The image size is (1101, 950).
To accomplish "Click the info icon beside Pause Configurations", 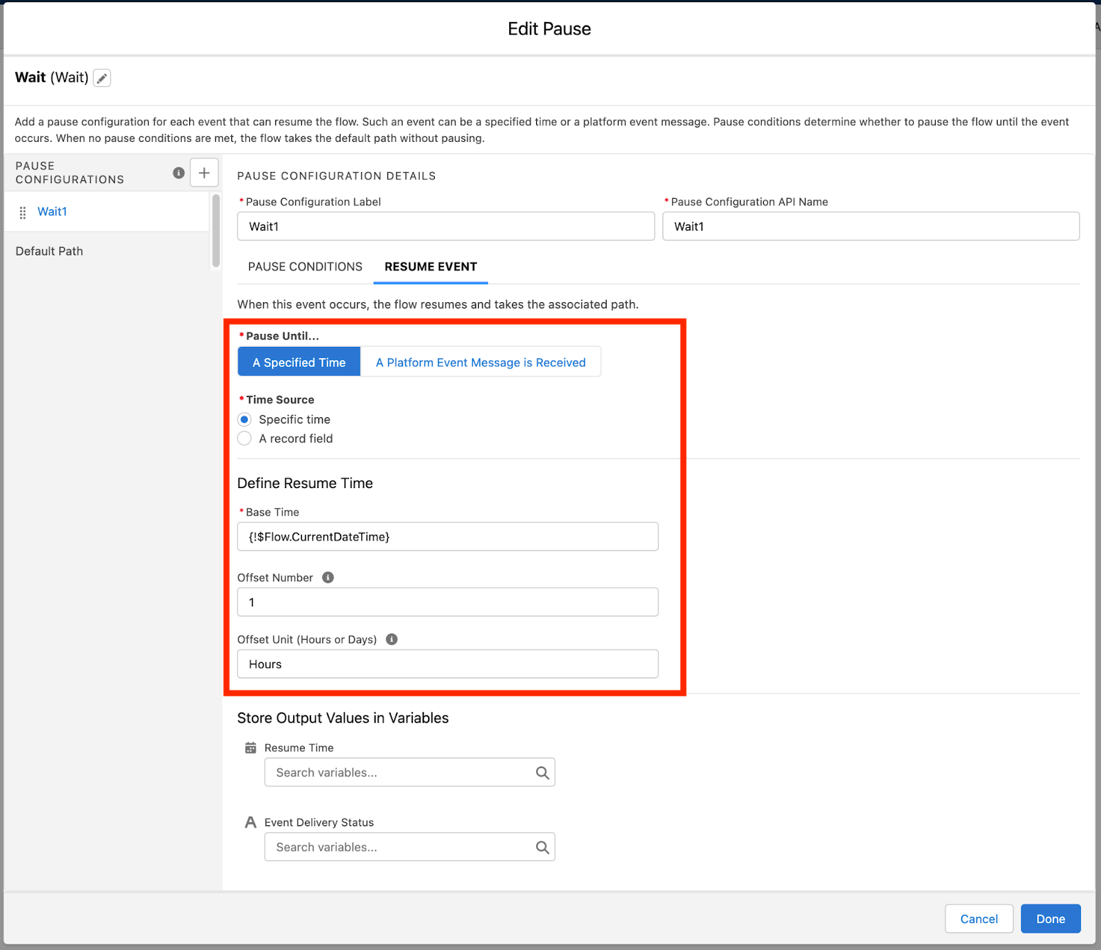I will (x=178, y=173).
